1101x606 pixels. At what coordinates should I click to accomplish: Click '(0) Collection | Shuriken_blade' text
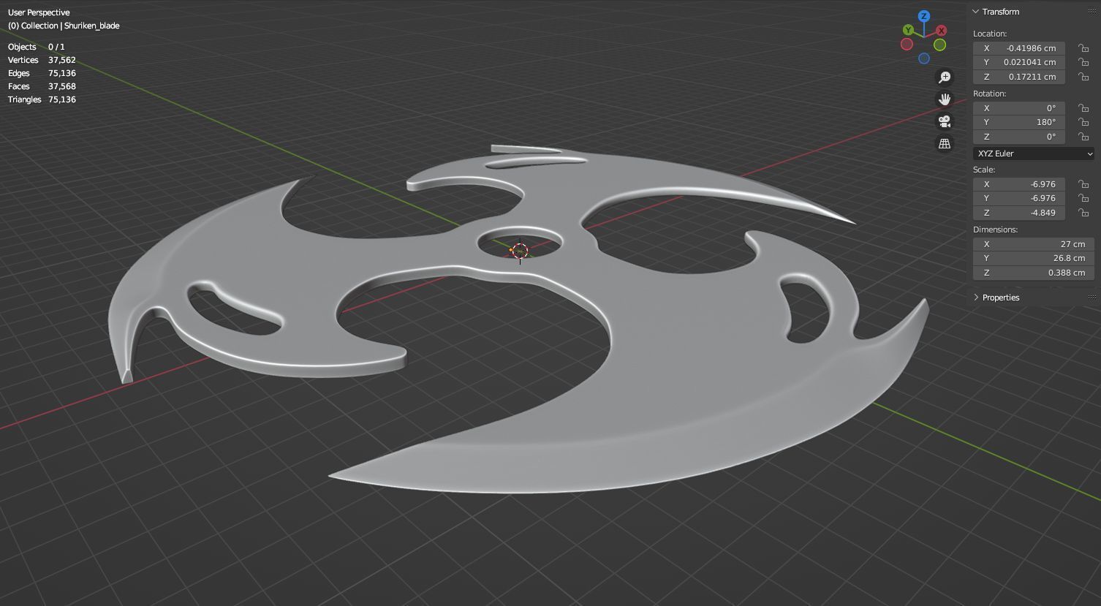pos(64,26)
